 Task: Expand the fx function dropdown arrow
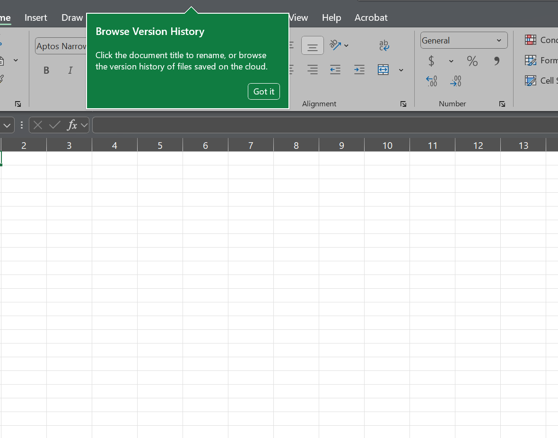[x=84, y=125]
